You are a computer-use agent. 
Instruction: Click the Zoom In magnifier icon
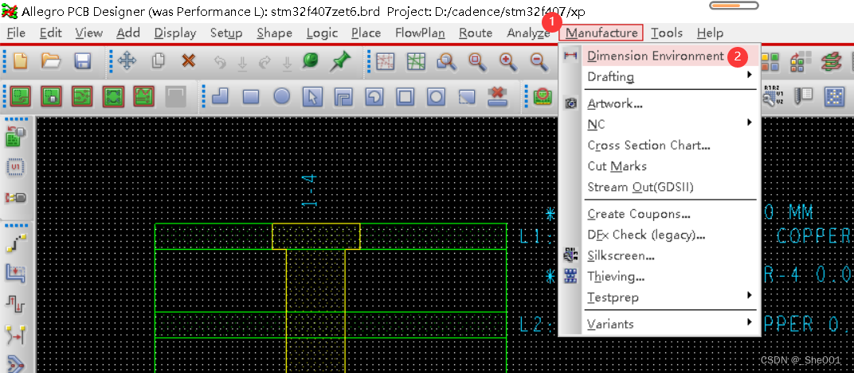[507, 60]
